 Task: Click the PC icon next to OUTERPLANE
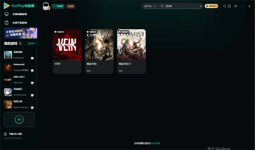32,95
